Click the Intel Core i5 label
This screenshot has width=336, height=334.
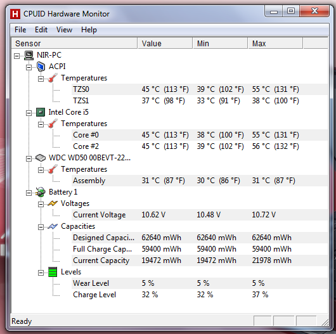[68, 112]
